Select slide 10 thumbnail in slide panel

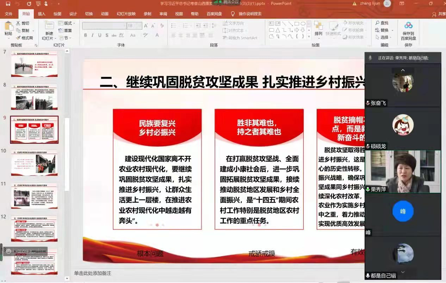coord(34,163)
